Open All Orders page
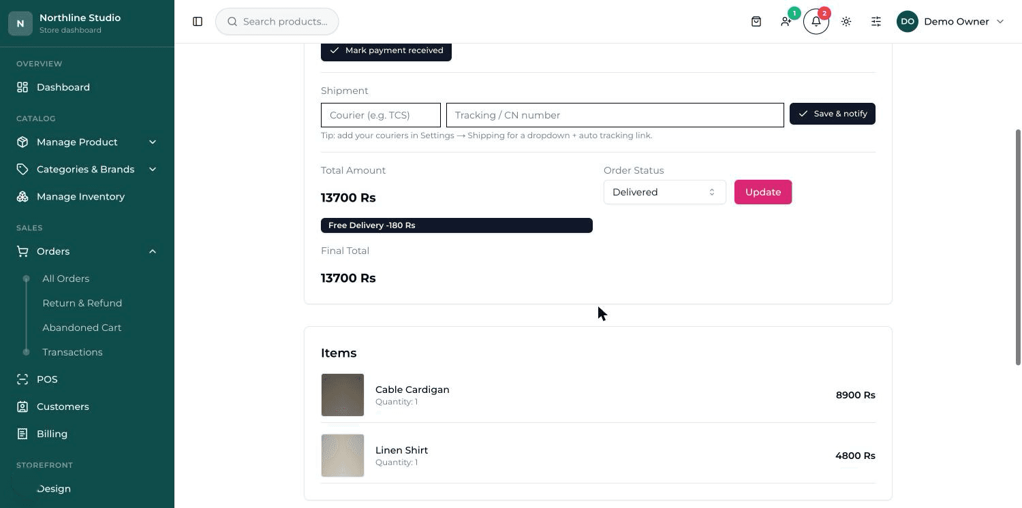The width and height of the screenshot is (1022, 508). tap(65, 279)
